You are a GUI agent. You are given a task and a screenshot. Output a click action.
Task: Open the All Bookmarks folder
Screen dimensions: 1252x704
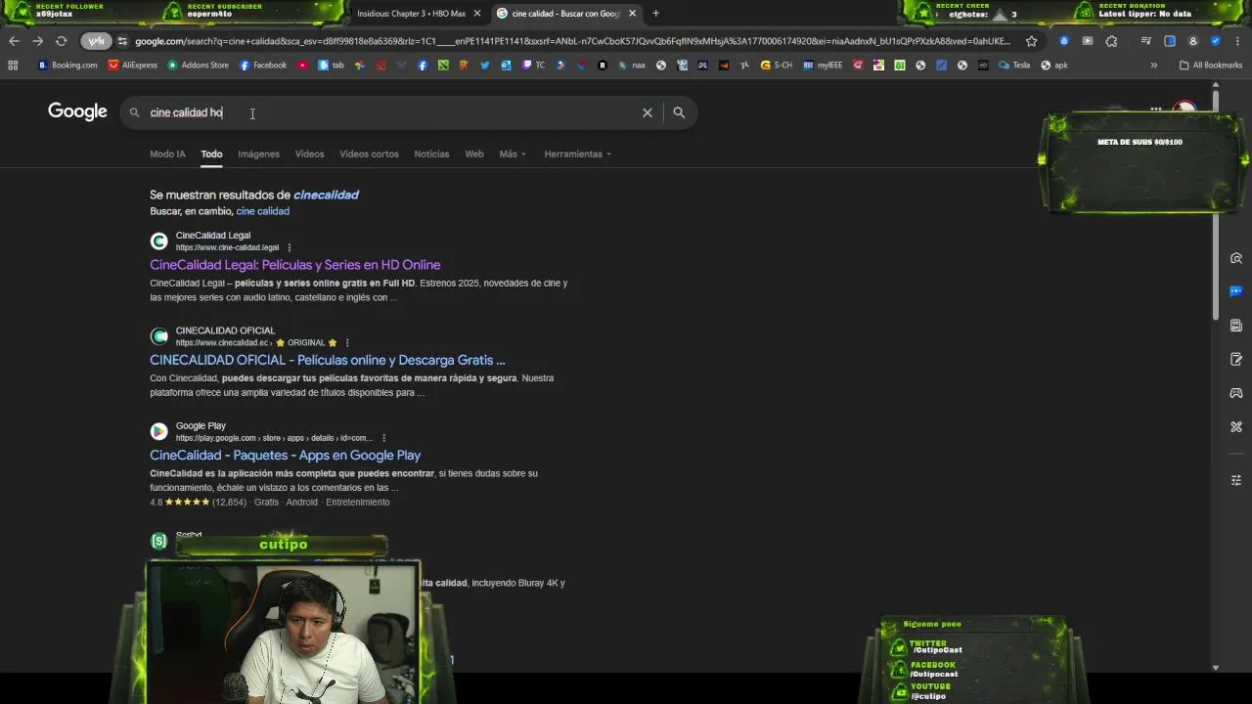1211,66
